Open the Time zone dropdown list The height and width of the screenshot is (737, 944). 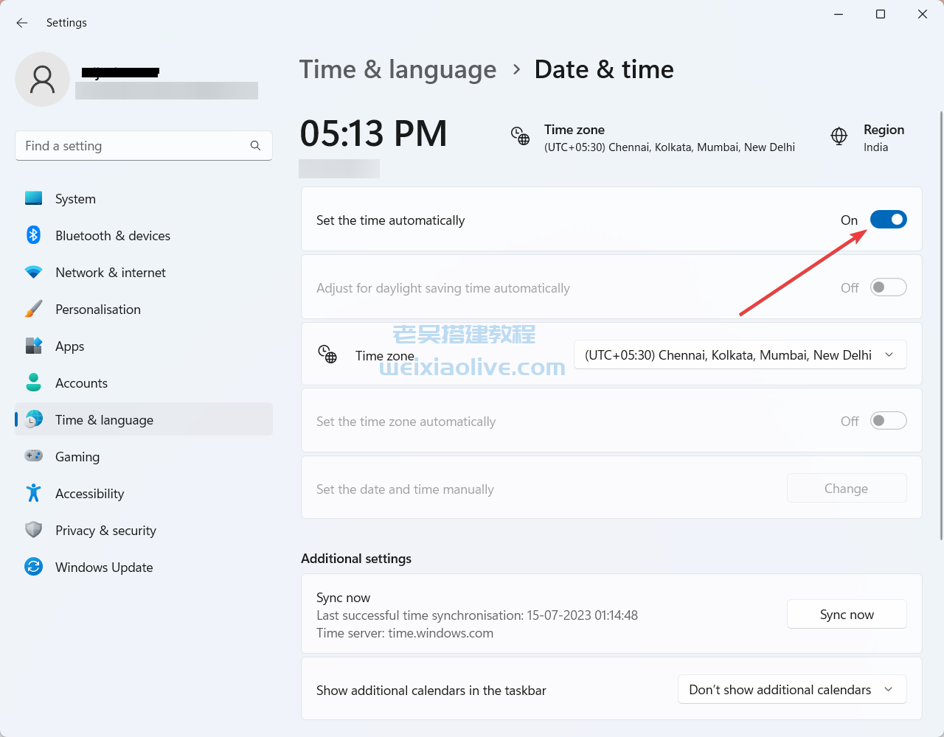coord(740,355)
